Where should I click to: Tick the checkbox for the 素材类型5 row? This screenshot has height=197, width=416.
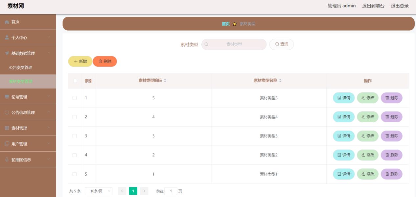click(75, 98)
